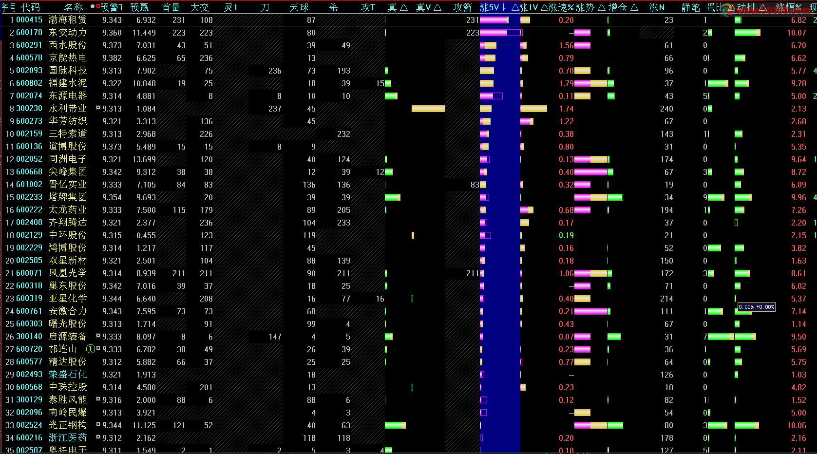
Task: Select the stock row 渤海租赁
Action: point(408,20)
